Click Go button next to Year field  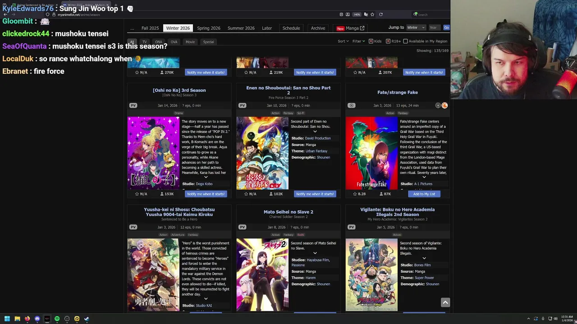click(x=446, y=28)
